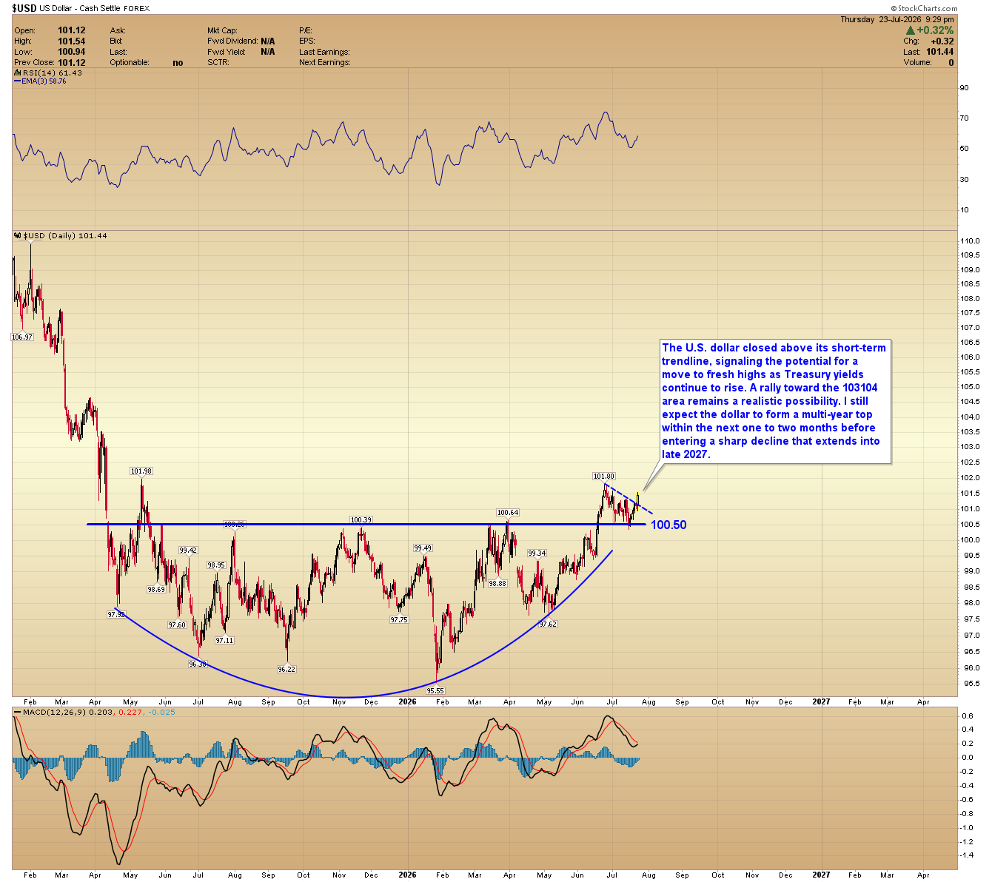
Task: Click the 'EMA(3) 58.76' label
Action: (44, 81)
